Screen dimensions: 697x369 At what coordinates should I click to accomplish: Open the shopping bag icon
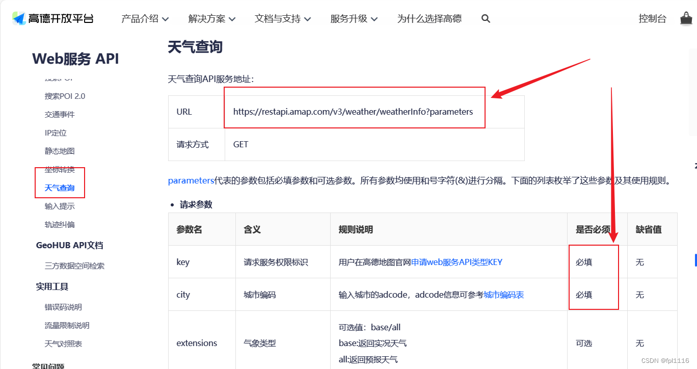(x=686, y=19)
